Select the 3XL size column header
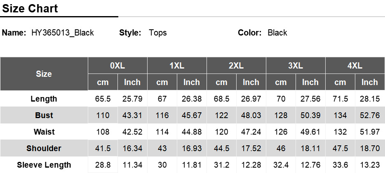Viewport: 385px width, 173px height. click(x=296, y=66)
